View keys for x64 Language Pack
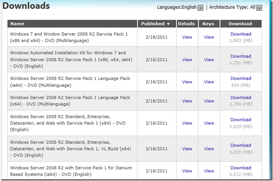This screenshot has height=181, width=273. (209, 101)
